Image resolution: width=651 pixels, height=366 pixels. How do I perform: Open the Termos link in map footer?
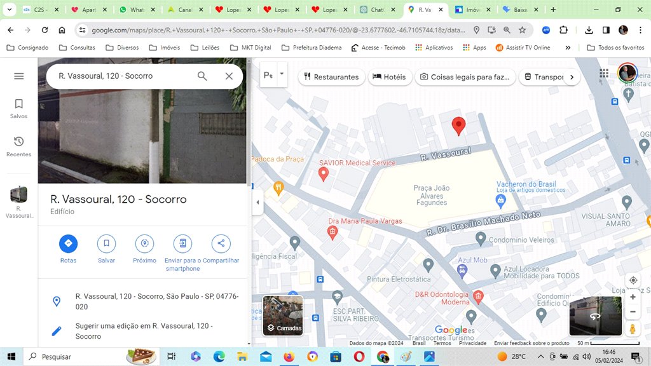(442, 343)
